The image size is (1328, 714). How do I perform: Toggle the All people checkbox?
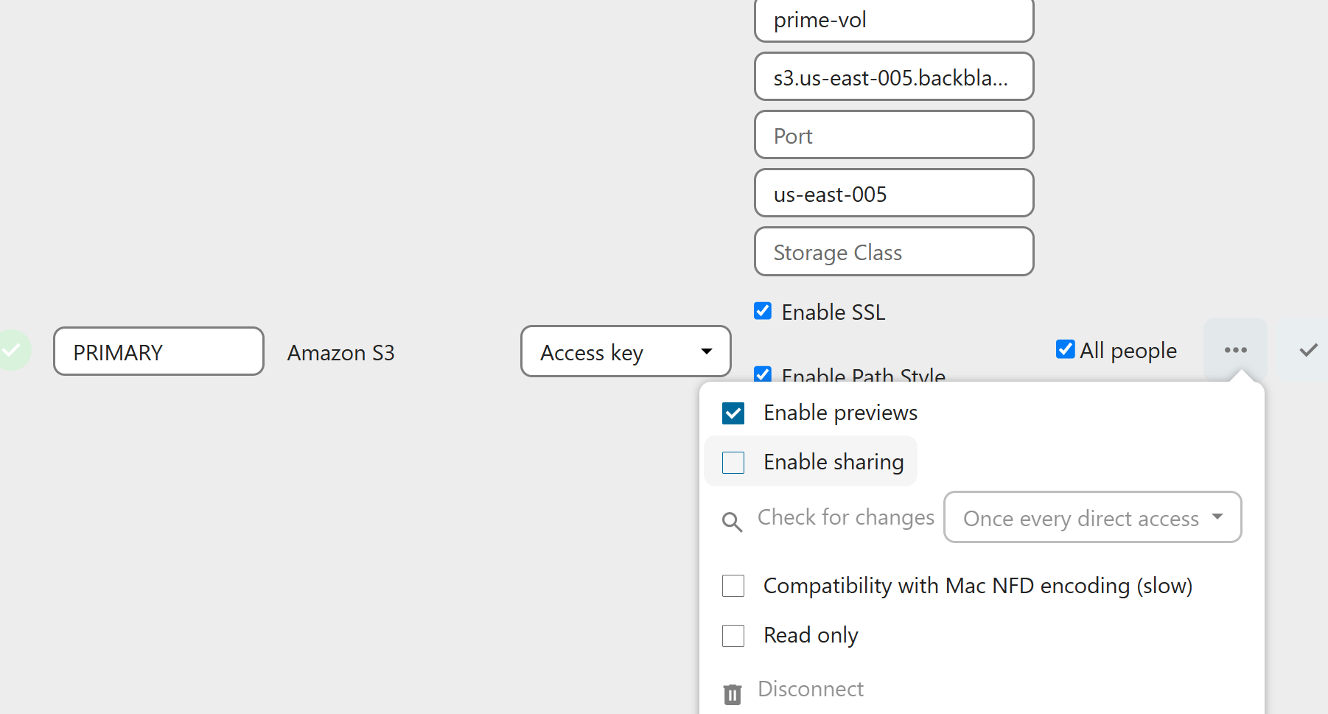click(1065, 349)
